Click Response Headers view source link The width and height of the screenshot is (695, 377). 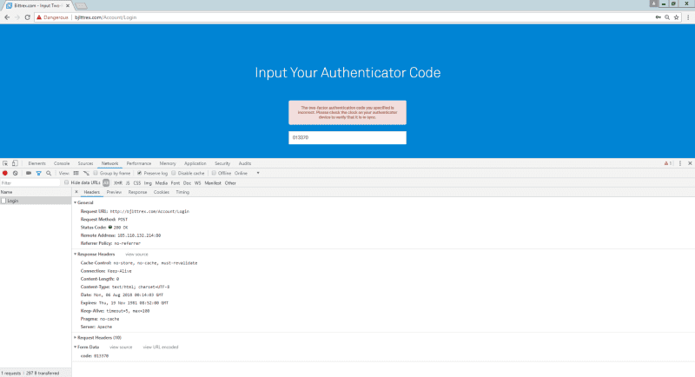point(136,255)
